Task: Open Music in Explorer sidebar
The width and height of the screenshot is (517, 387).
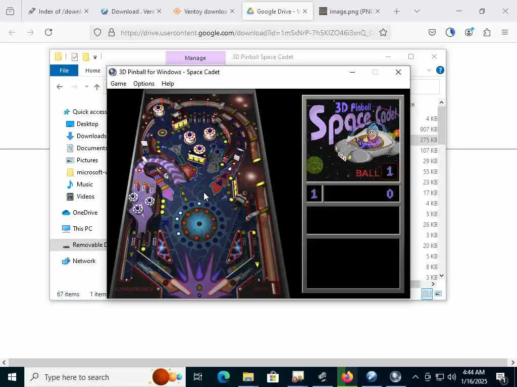Action: click(x=79, y=184)
